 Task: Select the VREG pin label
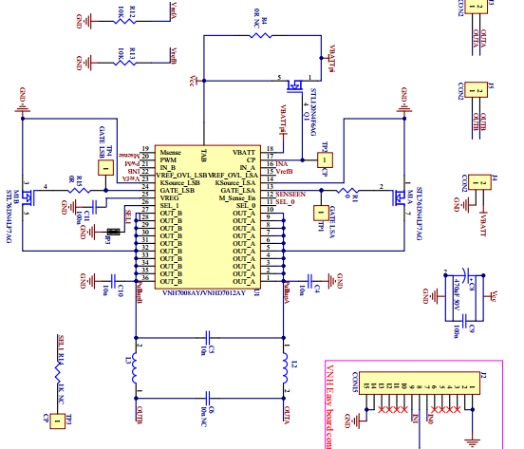point(169,198)
